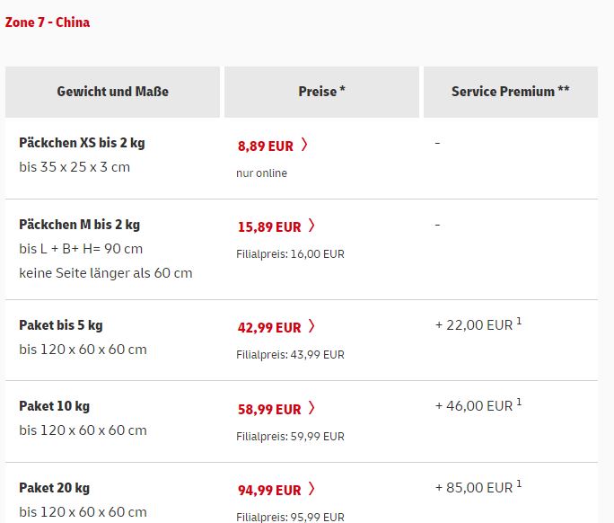614x523 pixels.
Task: Click the chevron beside 94,99 EUR price
Action: click(311, 489)
